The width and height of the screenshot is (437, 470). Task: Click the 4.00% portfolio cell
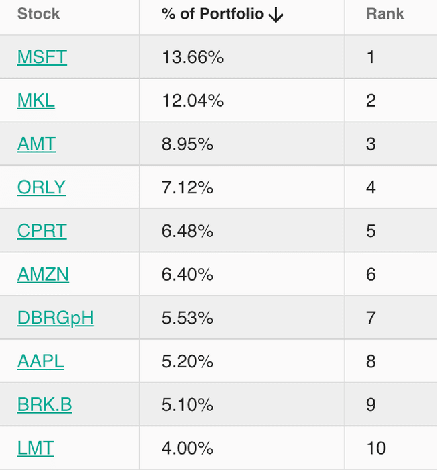(242, 448)
